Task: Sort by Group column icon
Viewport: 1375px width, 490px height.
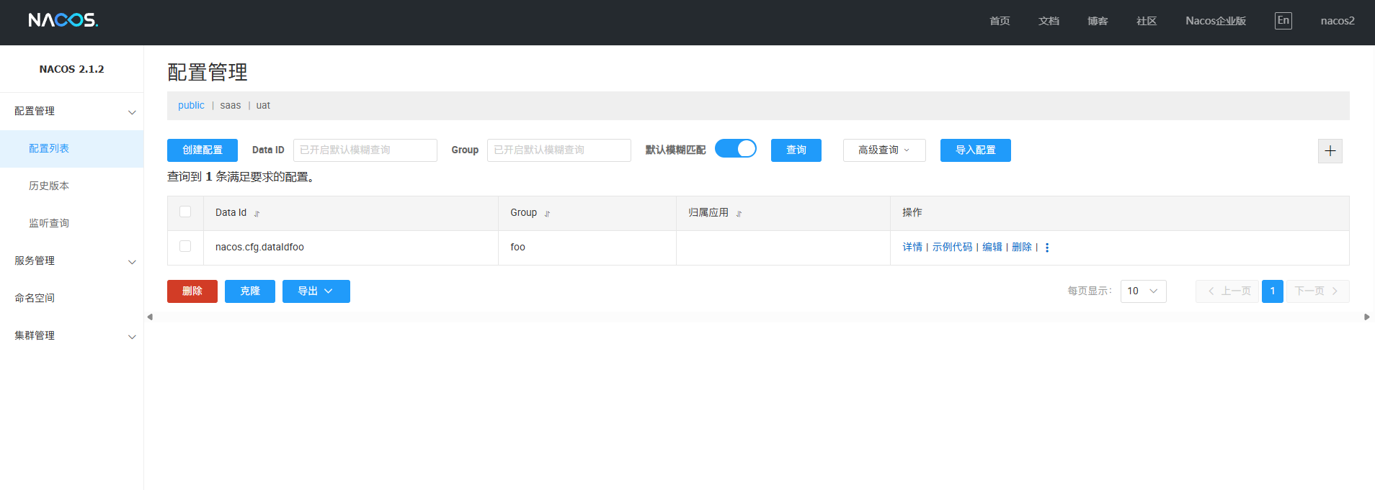Action: (547, 214)
